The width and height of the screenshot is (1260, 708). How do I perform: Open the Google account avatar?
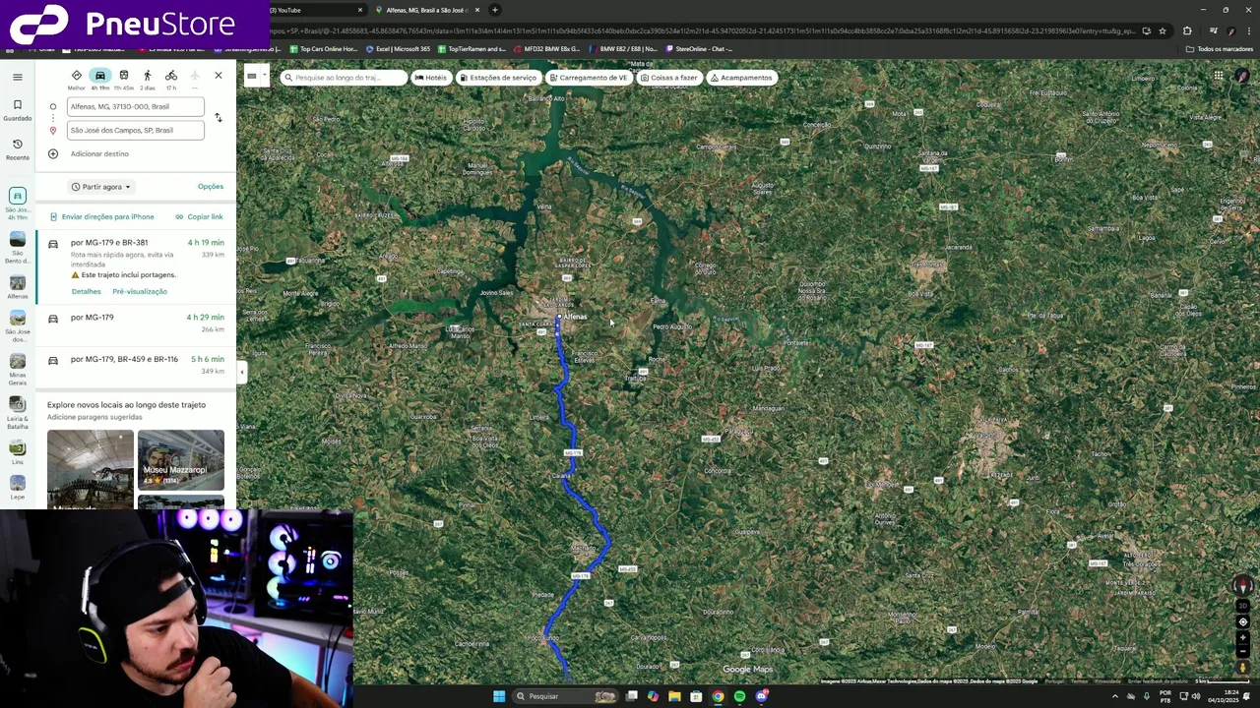[x=1243, y=76]
